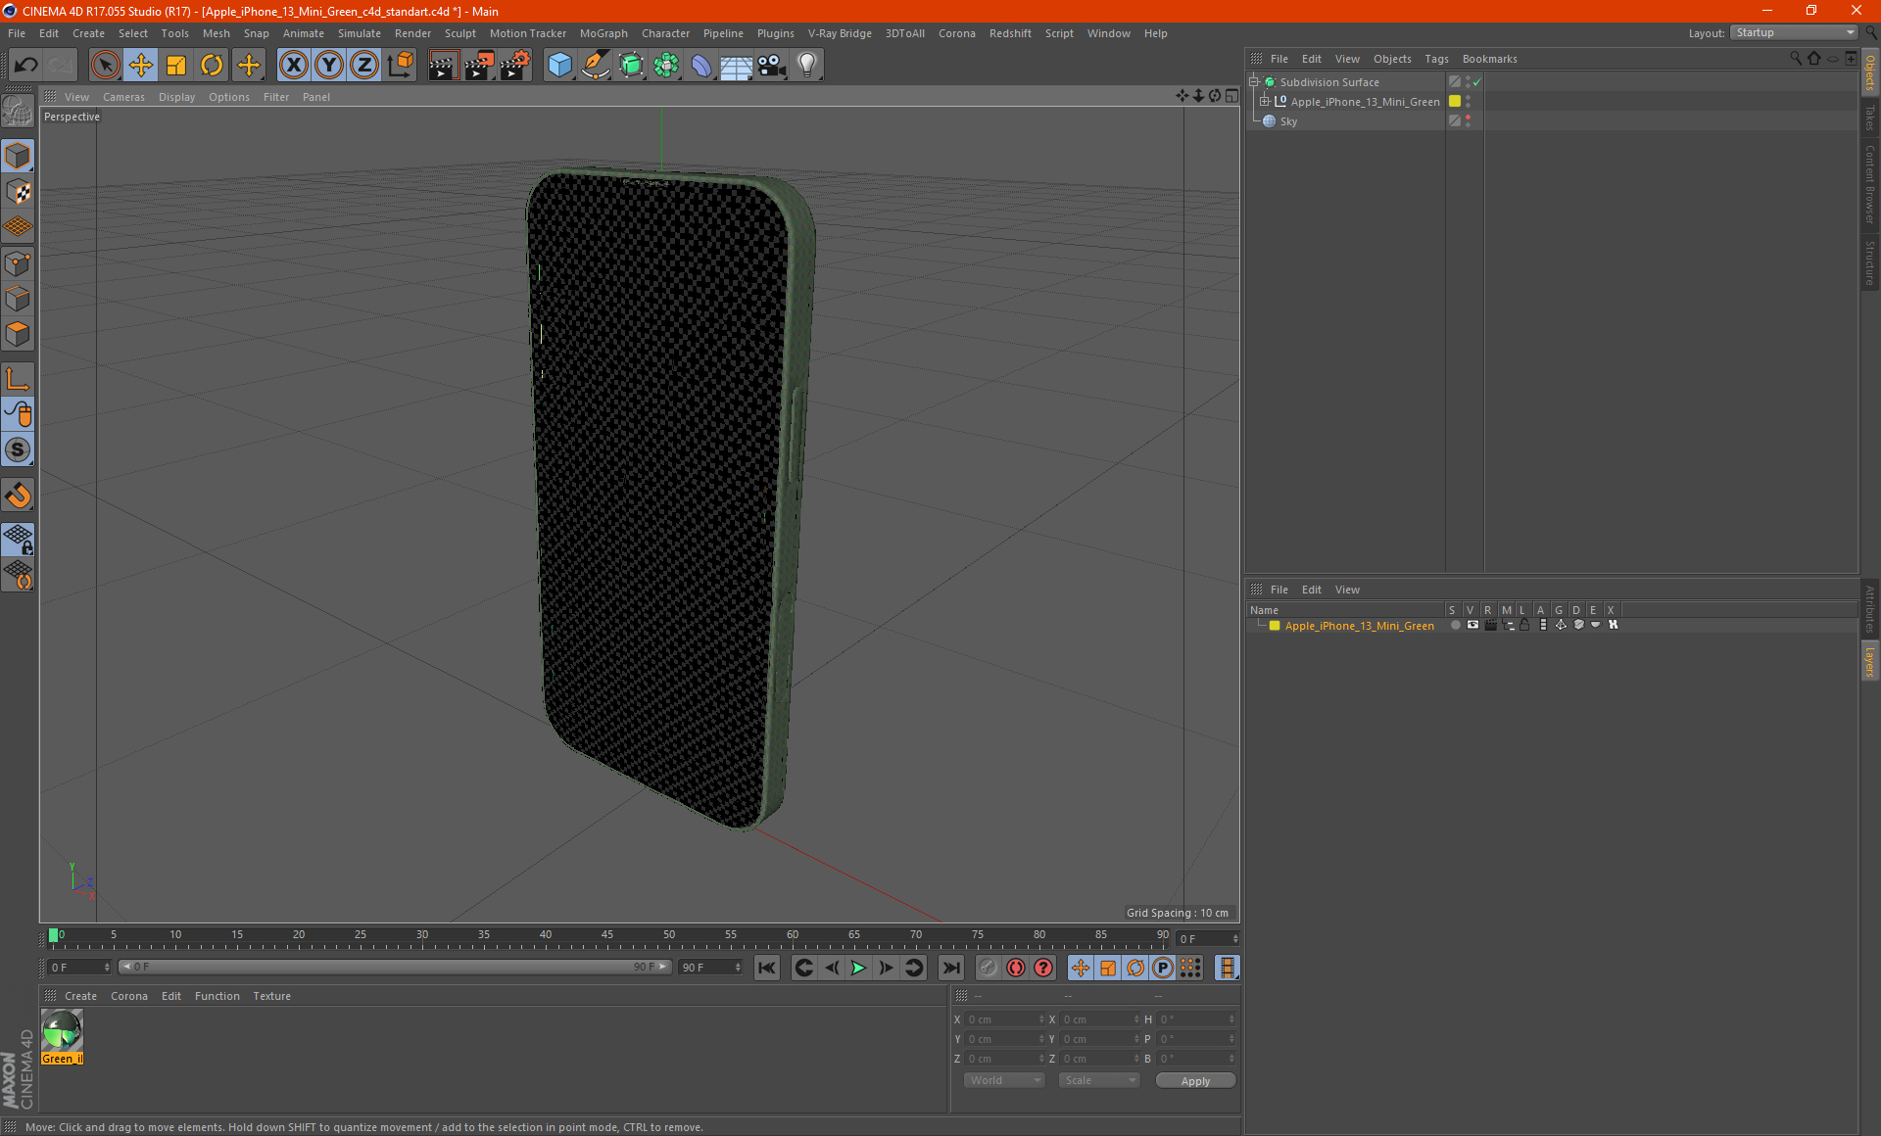Click the Apply button
The height and width of the screenshot is (1136, 1881).
[1194, 1080]
